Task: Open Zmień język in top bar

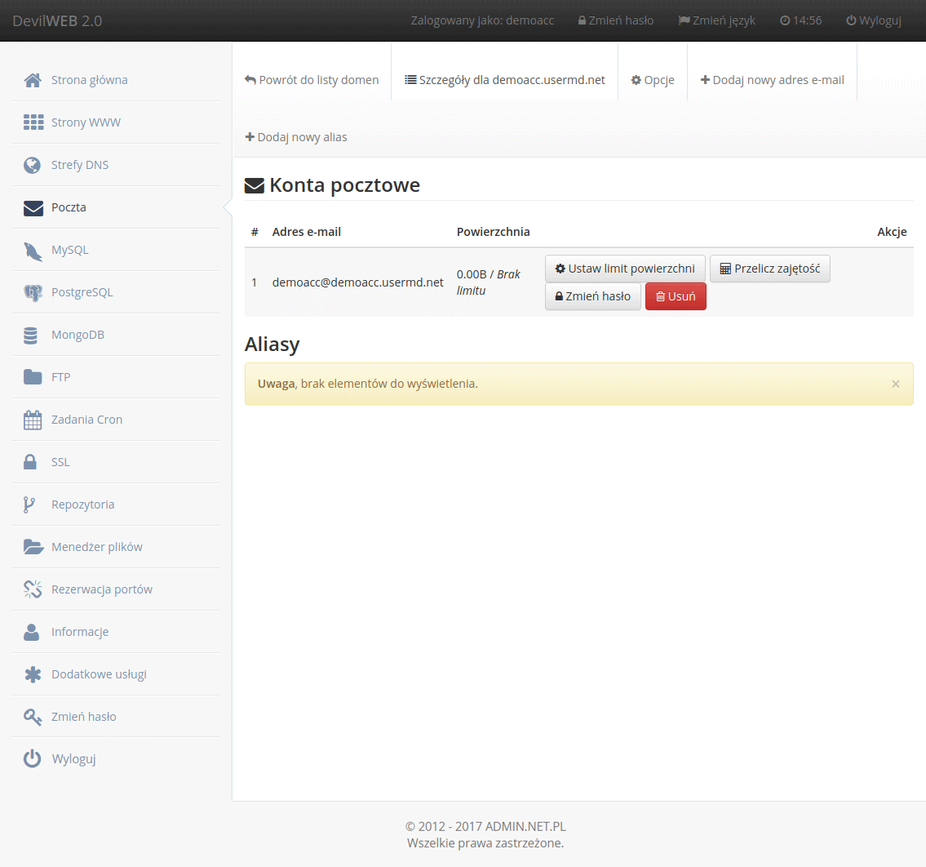Action: pos(716,20)
